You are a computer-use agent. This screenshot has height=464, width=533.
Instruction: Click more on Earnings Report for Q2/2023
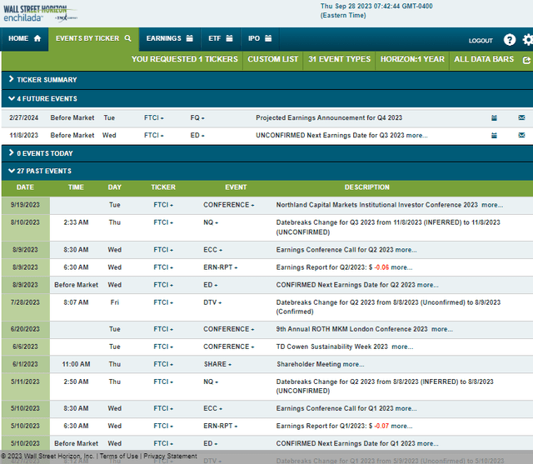click(x=401, y=267)
